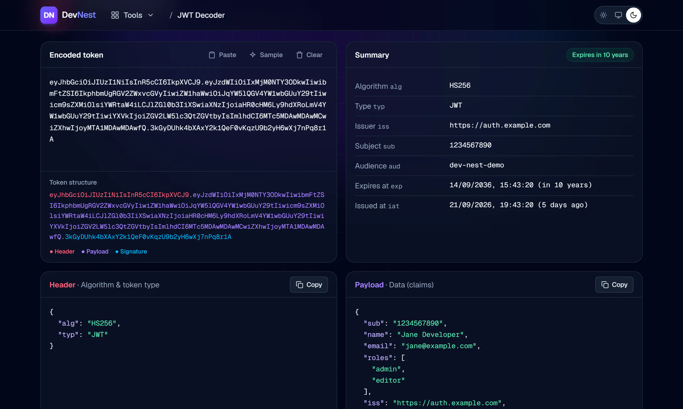Click the Encoded token heading
This screenshot has width=683, height=409.
76,55
